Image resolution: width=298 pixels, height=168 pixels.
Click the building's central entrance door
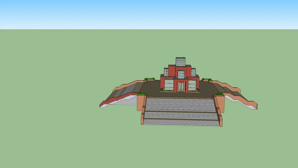181,87
